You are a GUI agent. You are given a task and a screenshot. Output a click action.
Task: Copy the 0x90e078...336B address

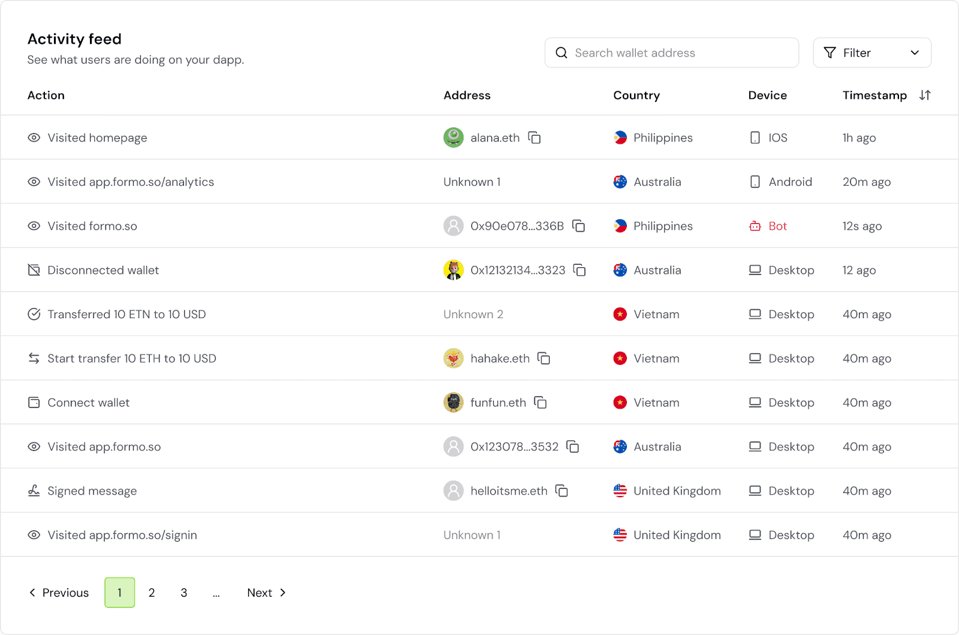(578, 226)
